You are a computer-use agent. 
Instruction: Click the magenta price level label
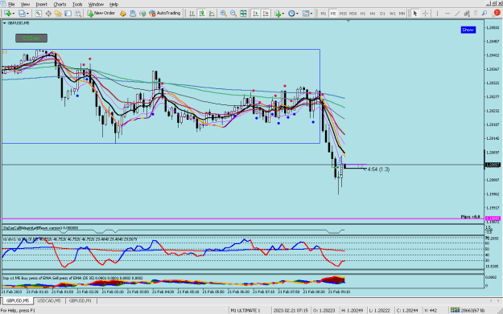493,218
